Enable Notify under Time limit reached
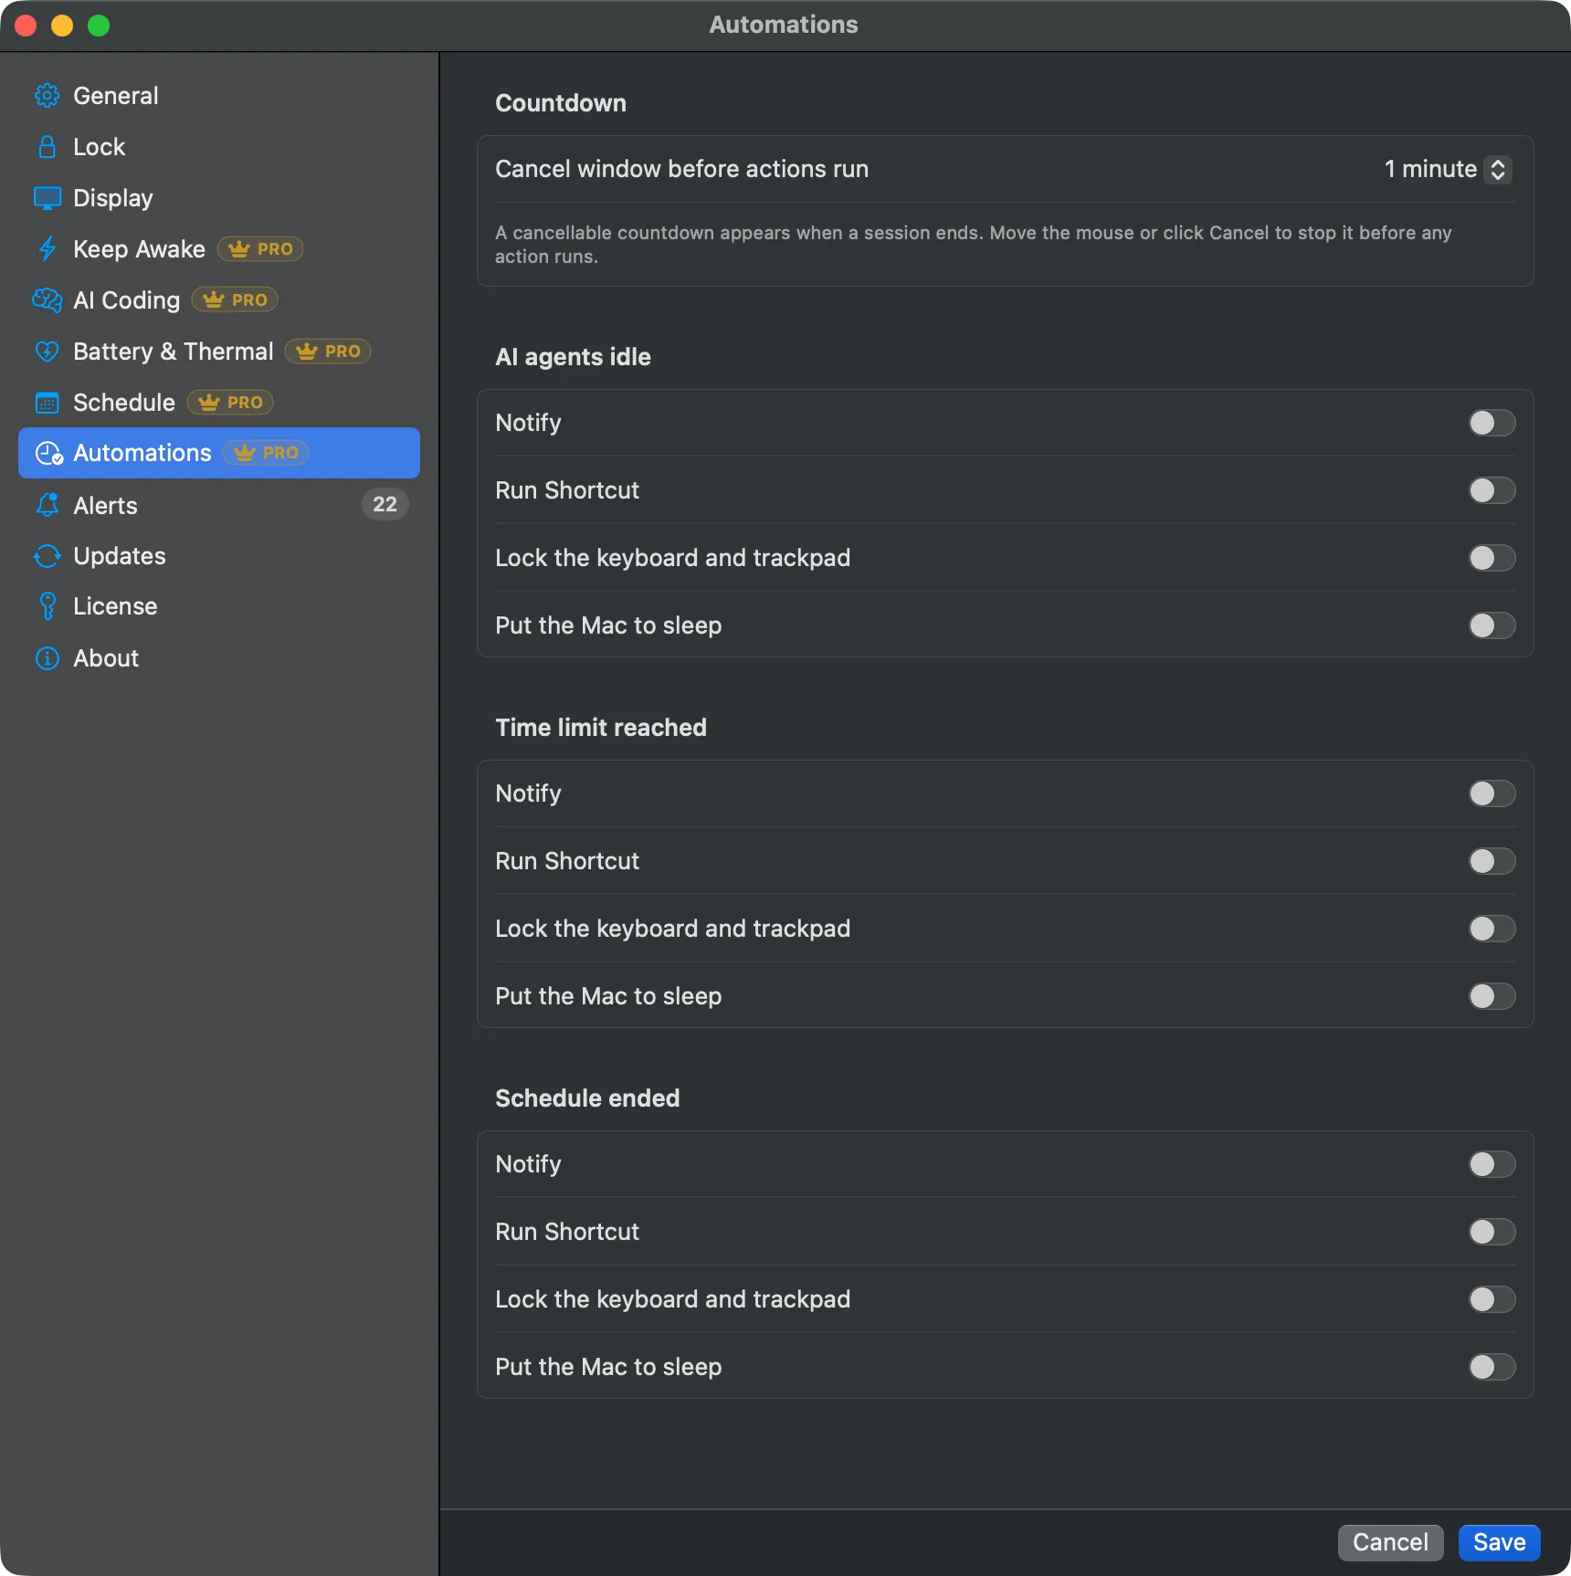Screen dimensions: 1571x1576 pos(1492,793)
